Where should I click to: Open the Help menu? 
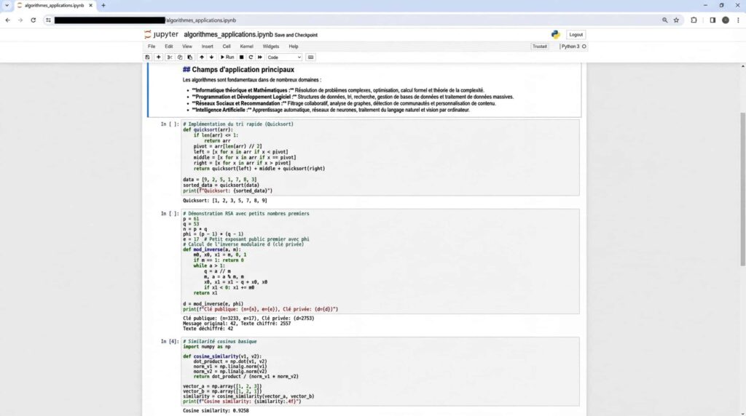pyautogui.click(x=294, y=47)
